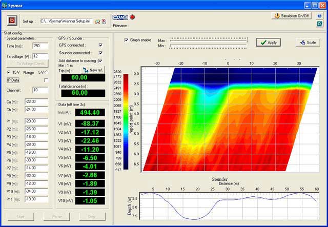Click the P10 (m) field showing -34.00
This screenshot has height=227, width=328.
36,191
